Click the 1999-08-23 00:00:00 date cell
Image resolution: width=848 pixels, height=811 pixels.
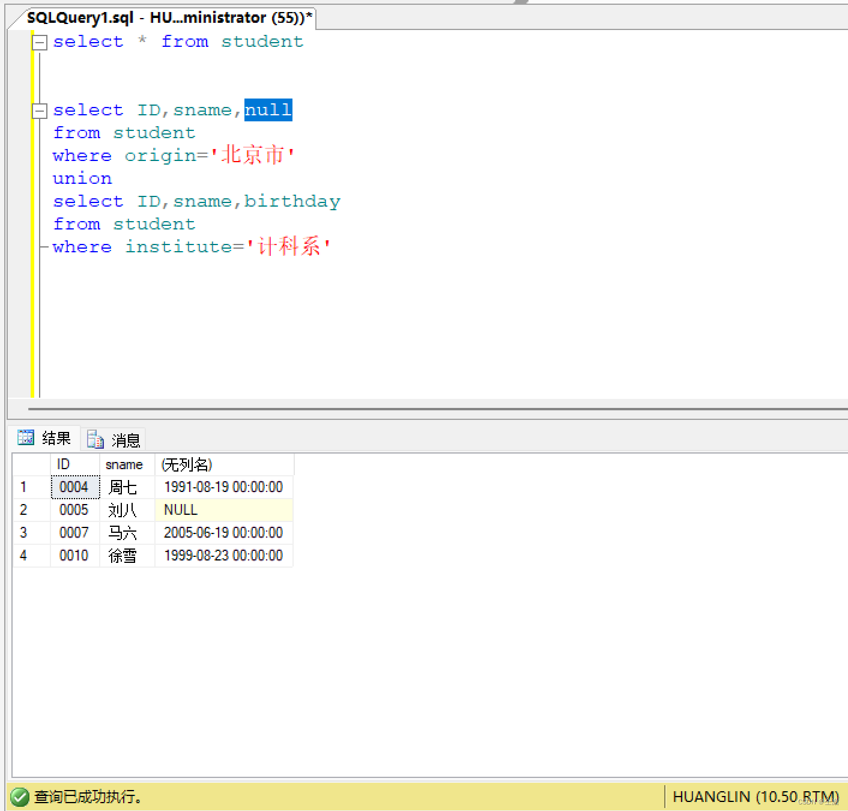tap(224, 556)
